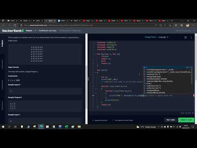Viewport: 197px width, 148px height.
Task: Switch to Edge browser on taskbar
Action: click(x=41, y=127)
